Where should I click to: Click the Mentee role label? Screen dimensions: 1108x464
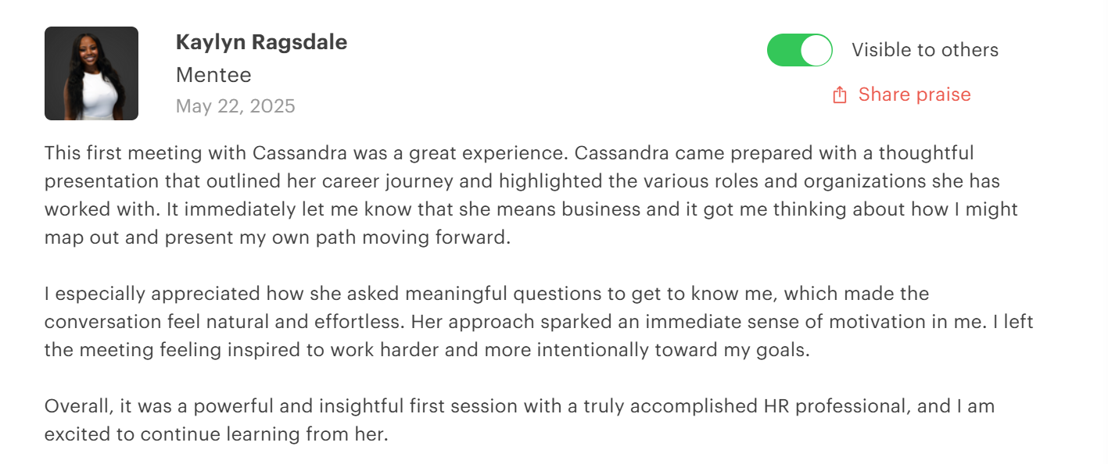coord(213,75)
